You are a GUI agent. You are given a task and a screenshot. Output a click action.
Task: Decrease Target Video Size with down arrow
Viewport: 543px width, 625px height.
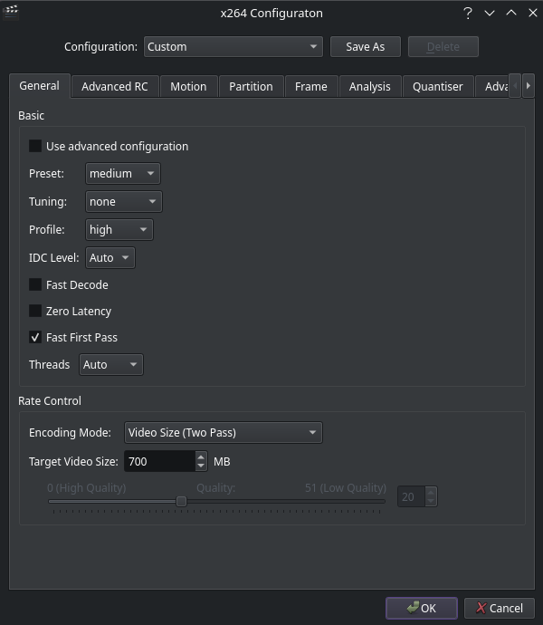click(x=201, y=466)
